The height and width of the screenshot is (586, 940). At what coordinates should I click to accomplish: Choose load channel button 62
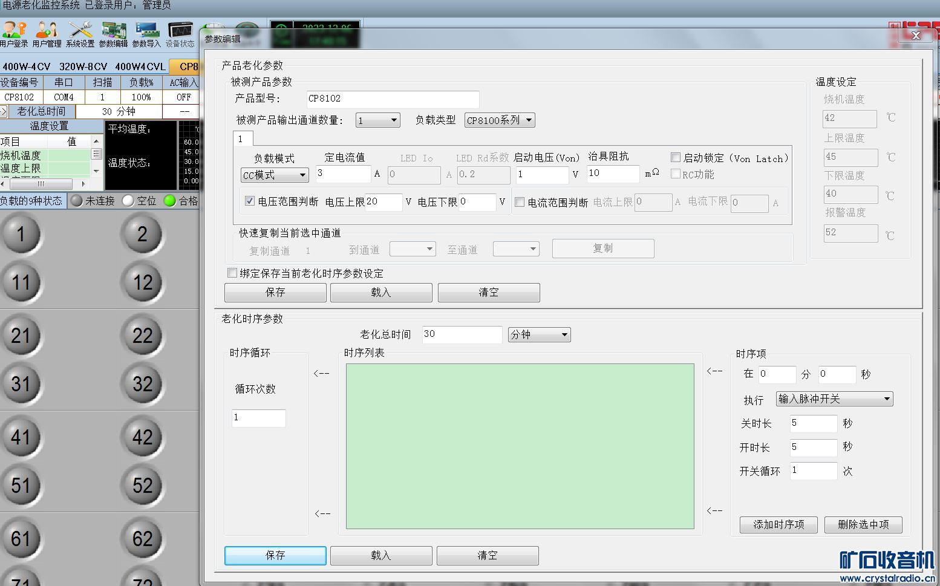tap(142, 538)
